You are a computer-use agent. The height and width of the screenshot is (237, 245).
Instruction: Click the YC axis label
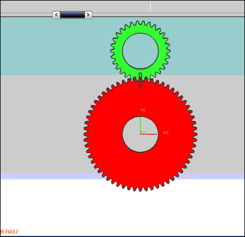(143, 110)
